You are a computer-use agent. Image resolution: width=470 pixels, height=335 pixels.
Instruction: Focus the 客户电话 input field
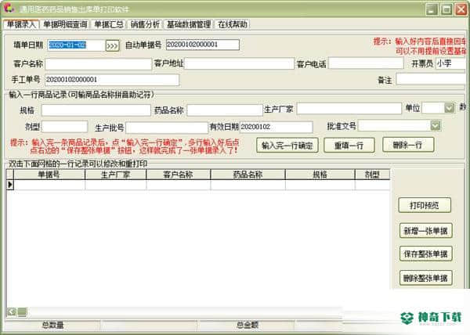coord(366,63)
